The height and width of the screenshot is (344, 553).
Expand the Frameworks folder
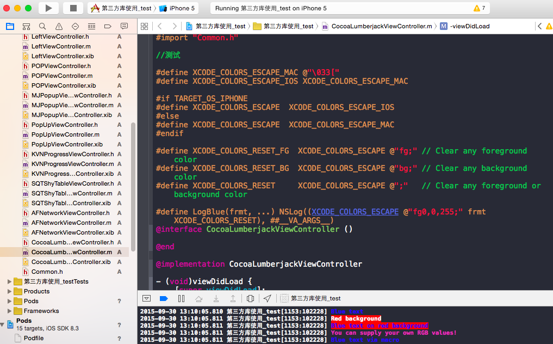(10, 311)
